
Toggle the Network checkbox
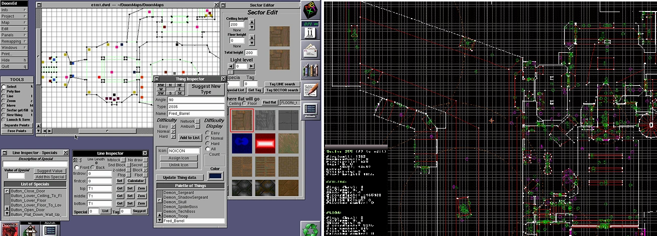point(198,121)
